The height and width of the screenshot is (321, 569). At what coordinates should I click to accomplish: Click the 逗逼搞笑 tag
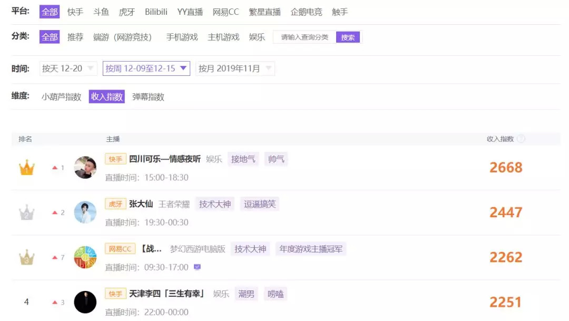[260, 204]
